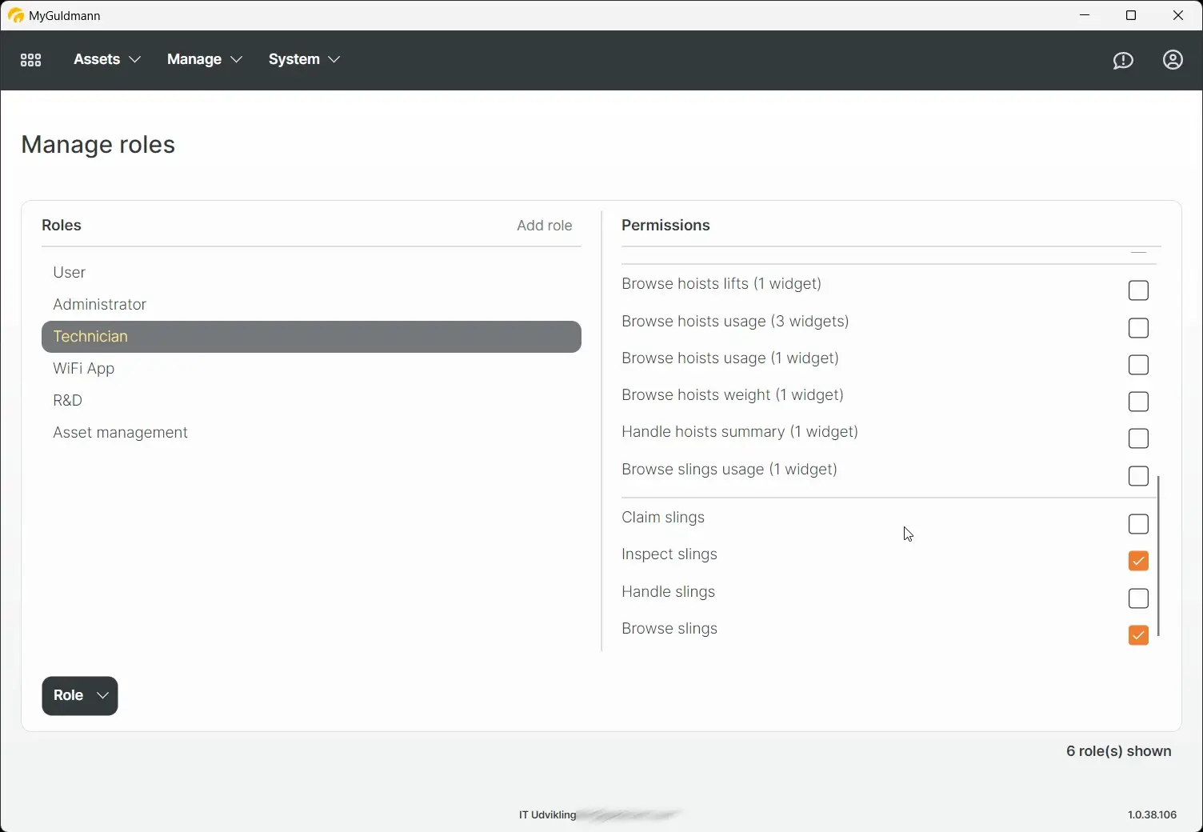Enable the Browse hoists lifts permission

1138,290
